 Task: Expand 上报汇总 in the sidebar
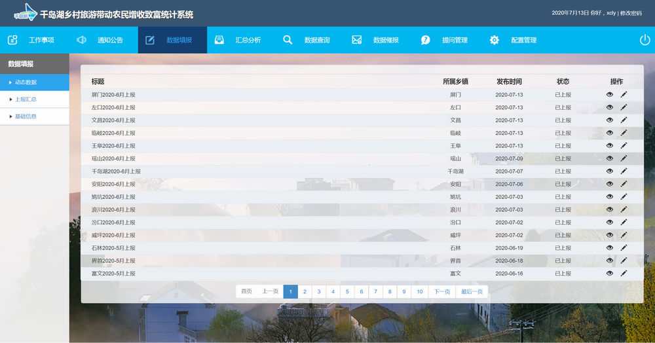pos(26,99)
